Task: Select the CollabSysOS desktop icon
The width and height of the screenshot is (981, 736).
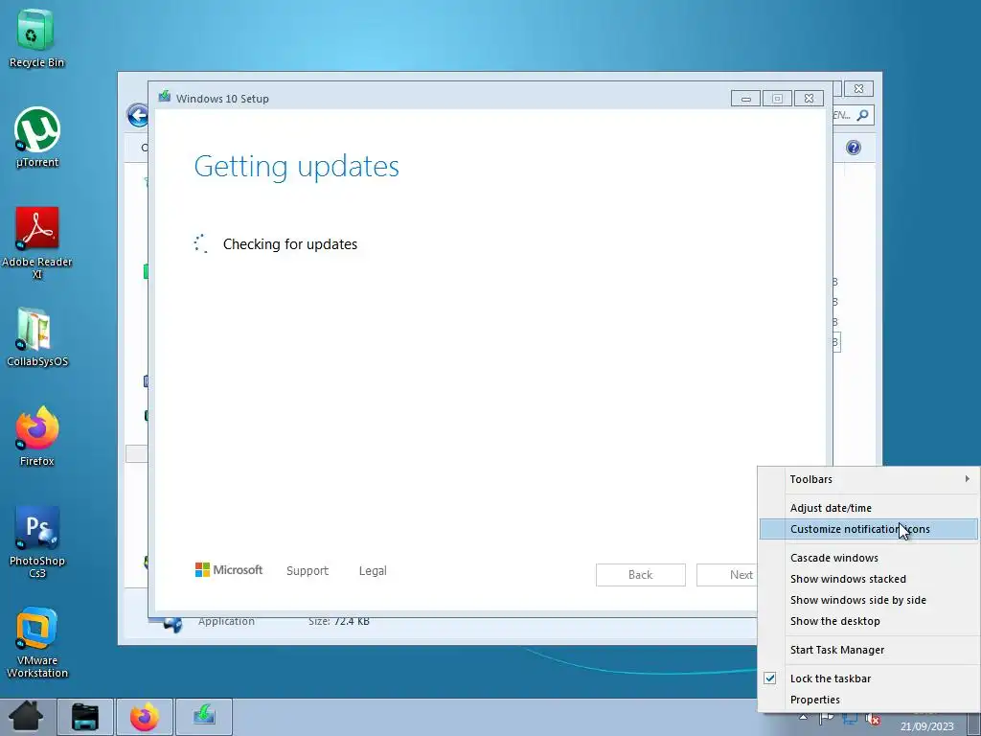Action: click(x=37, y=336)
